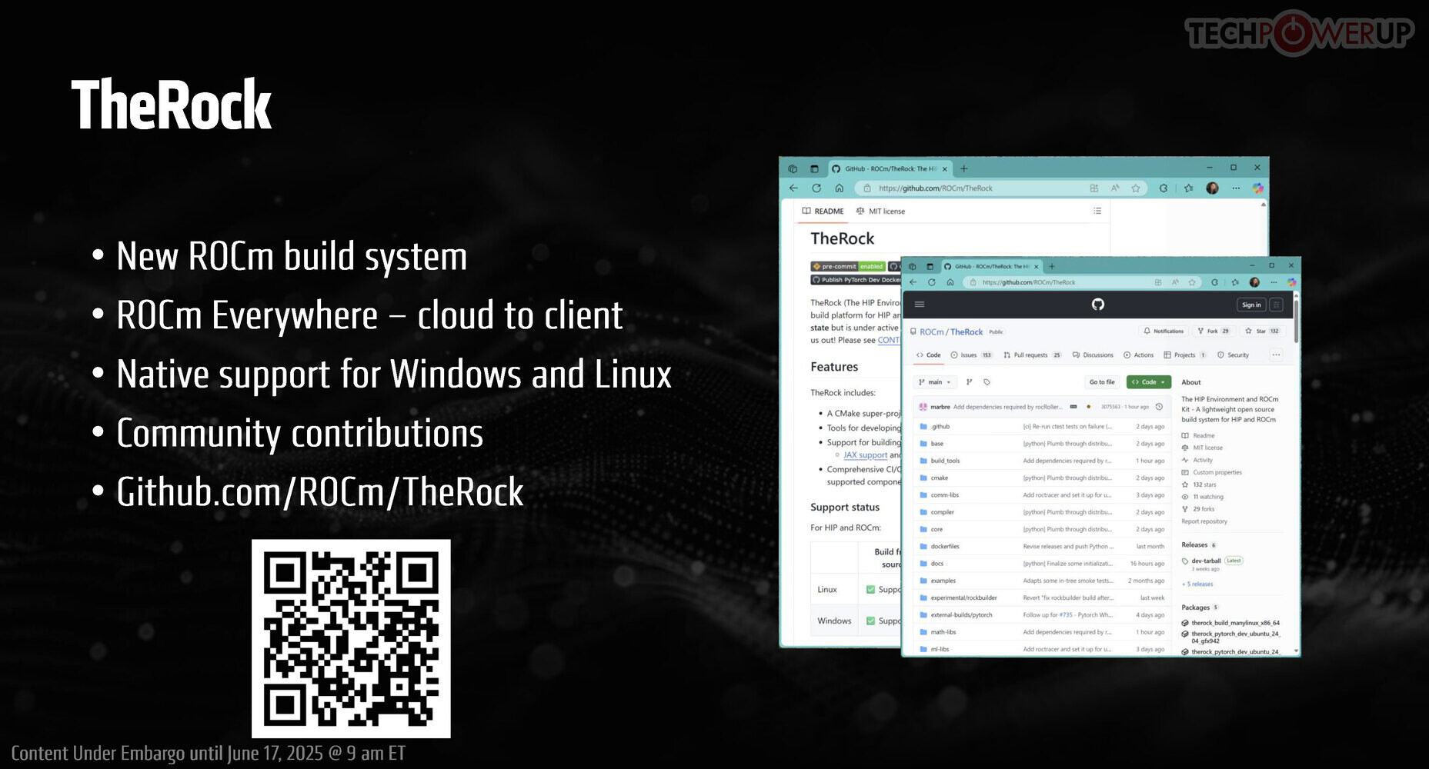This screenshot has width=1429, height=769.
Task: Open the Issues tab with 153 count
Action: point(971,355)
